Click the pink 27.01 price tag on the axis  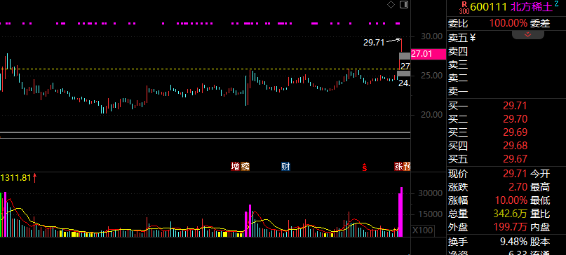[x=429, y=54]
